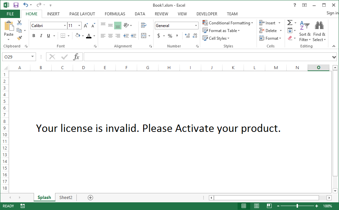Screen dimensions: 339x210
Task: Toggle Align Left
Action: click(x=103, y=36)
